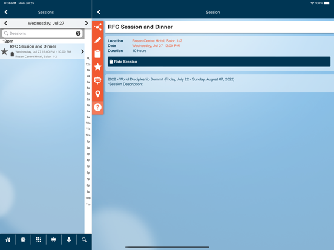Open clipboard icon in RFC Session row
This screenshot has width=334, height=250.
coord(12,54)
